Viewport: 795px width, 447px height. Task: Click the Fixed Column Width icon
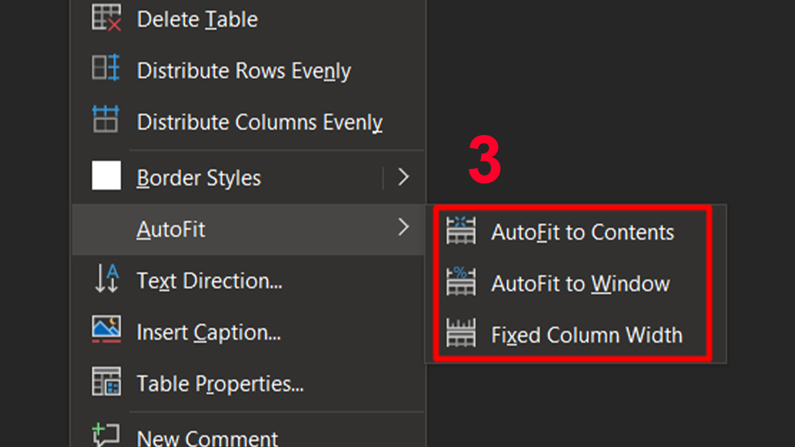461,333
